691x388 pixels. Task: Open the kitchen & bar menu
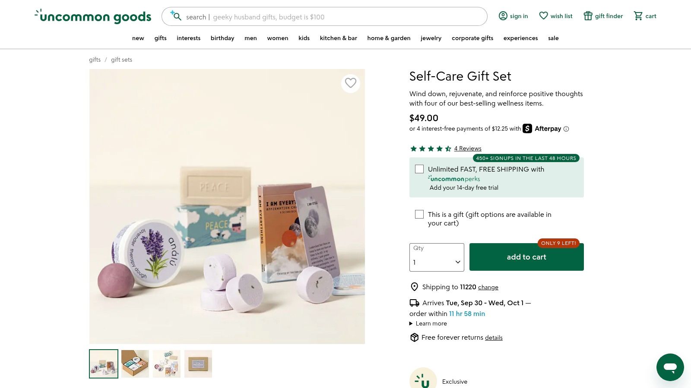coord(338,38)
